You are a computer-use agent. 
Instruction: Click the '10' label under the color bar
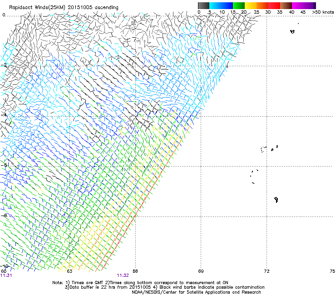click(222, 12)
